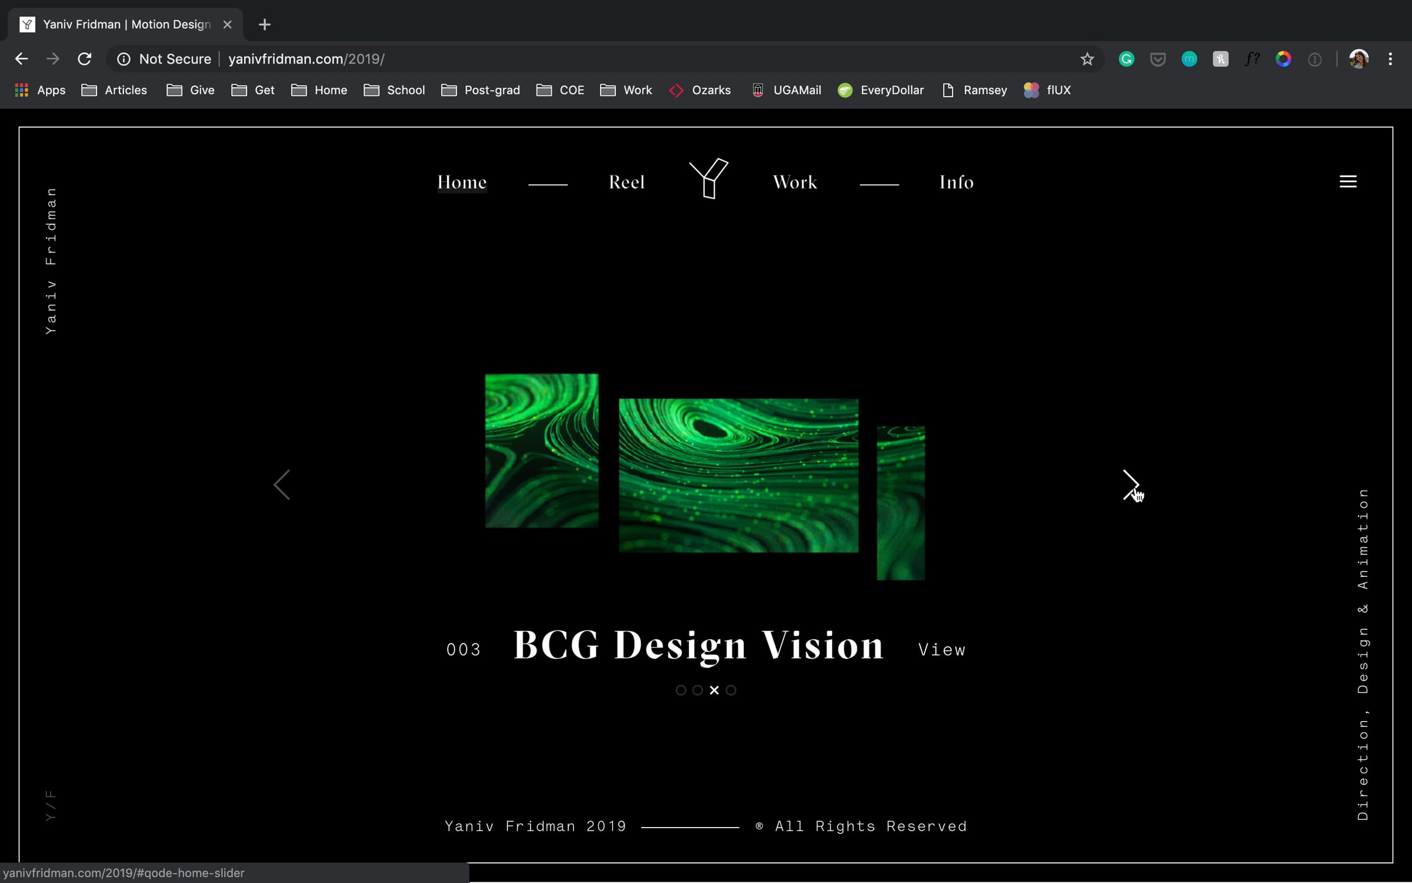Open the EveryDollar bookmark
The image size is (1412, 883).
[x=881, y=90]
